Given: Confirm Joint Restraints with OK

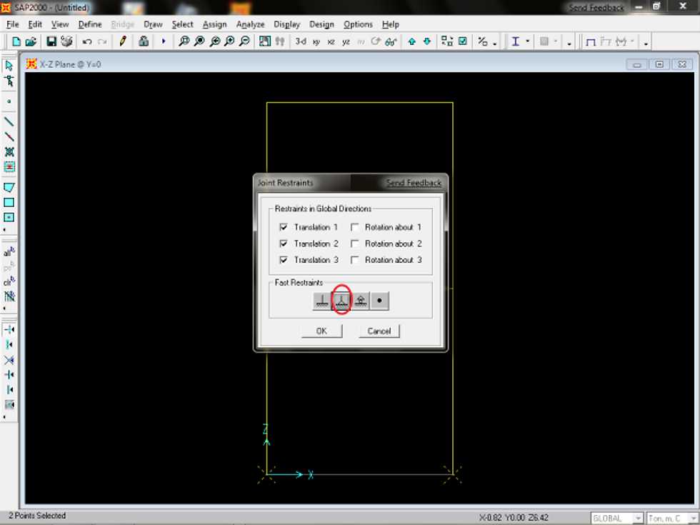Looking at the screenshot, I should (322, 331).
